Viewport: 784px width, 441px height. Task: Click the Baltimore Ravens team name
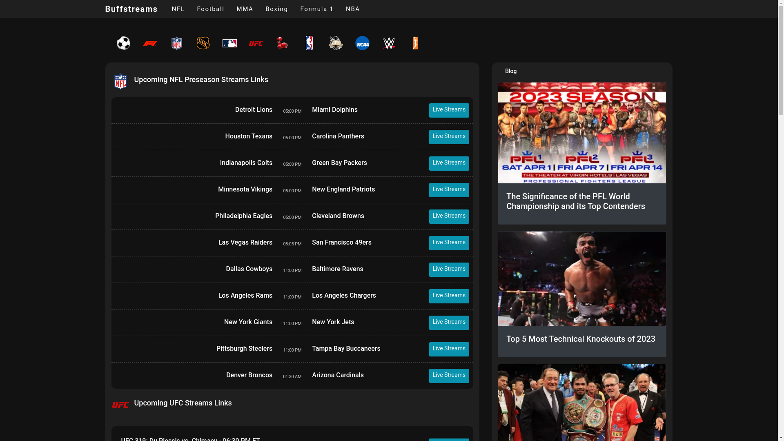pyautogui.click(x=338, y=269)
